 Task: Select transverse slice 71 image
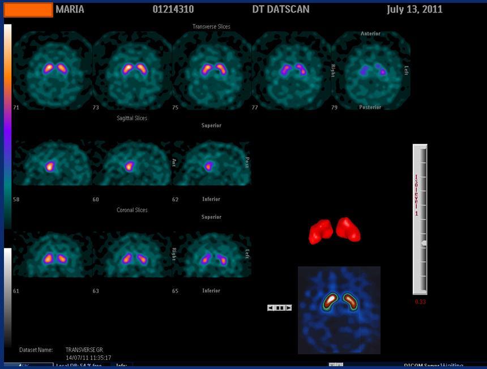[53, 70]
